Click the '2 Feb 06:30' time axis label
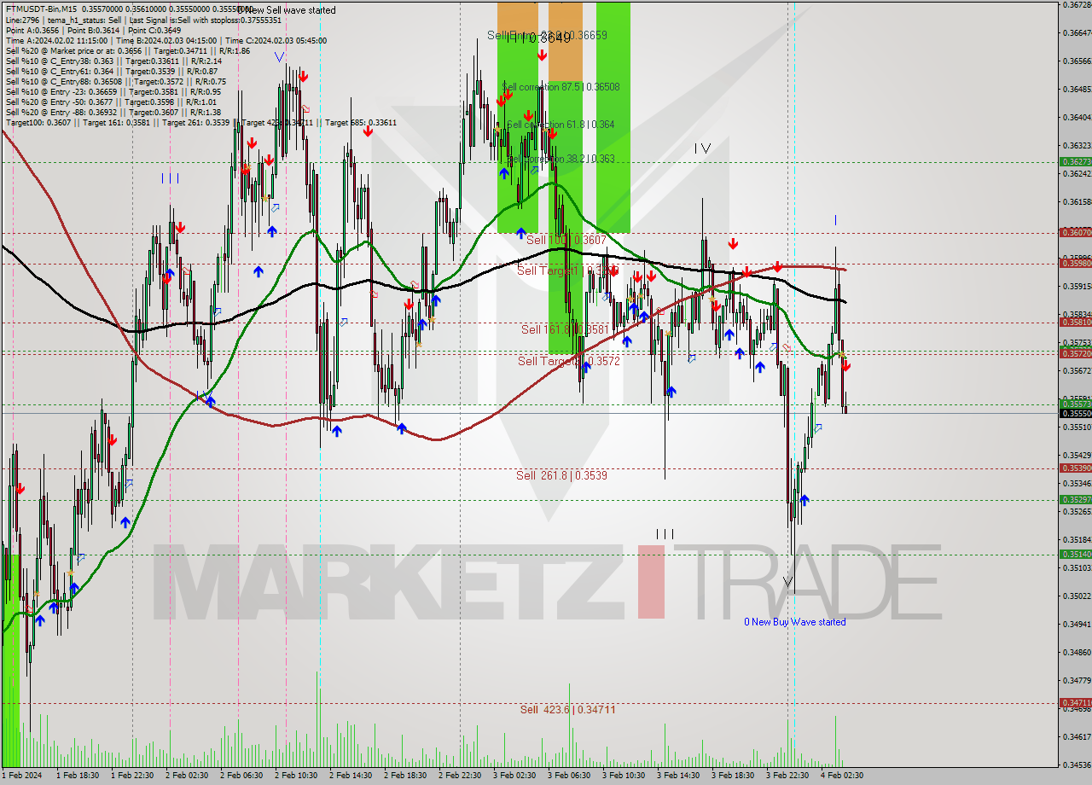This screenshot has width=1092, height=785. coord(241,776)
